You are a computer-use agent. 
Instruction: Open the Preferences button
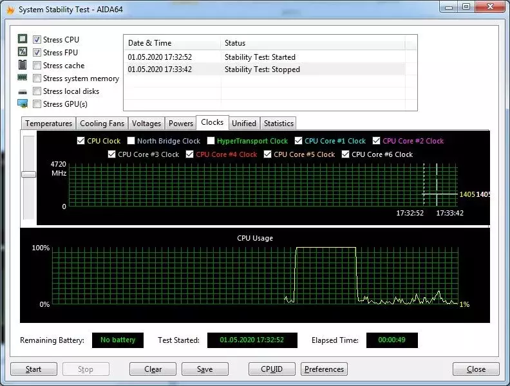[x=324, y=369]
